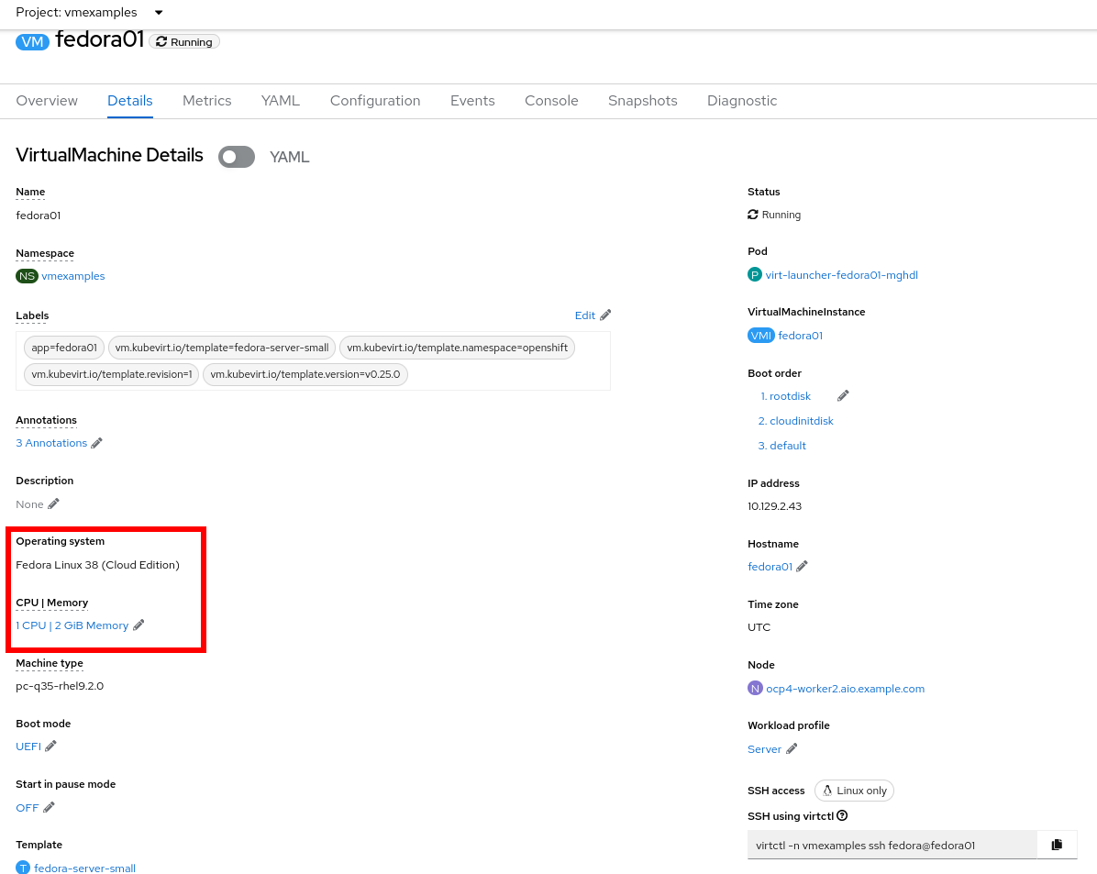Open the fedora-server-small template link

click(x=84, y=868)
